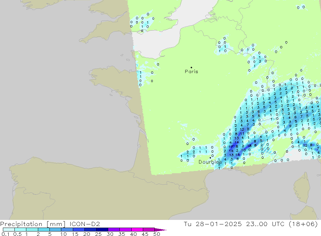Click the legend label '0.1'
This screenshot has width=321, height=236.
(x=5, y=234)
